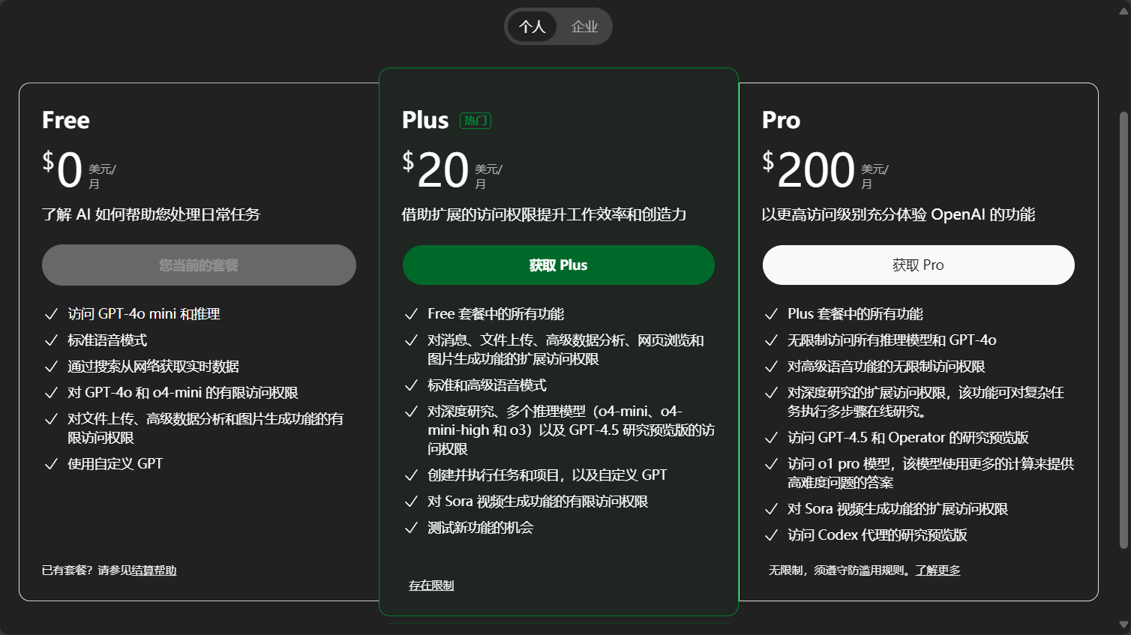Click the checkmark beside 通过搜索从网络获取实时数据
Screen dimensions: 1131x635
pyautogui.click(x=51, y=367)
